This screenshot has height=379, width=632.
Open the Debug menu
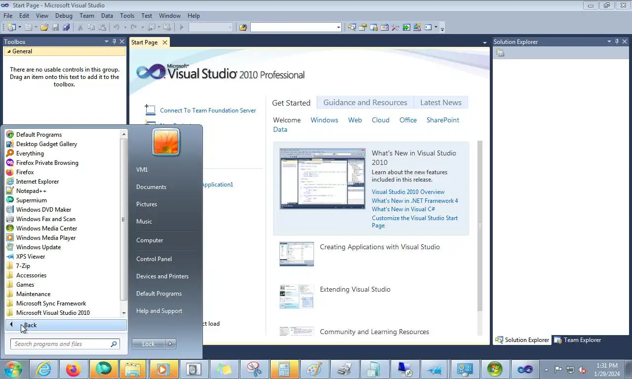coord(64,16)
